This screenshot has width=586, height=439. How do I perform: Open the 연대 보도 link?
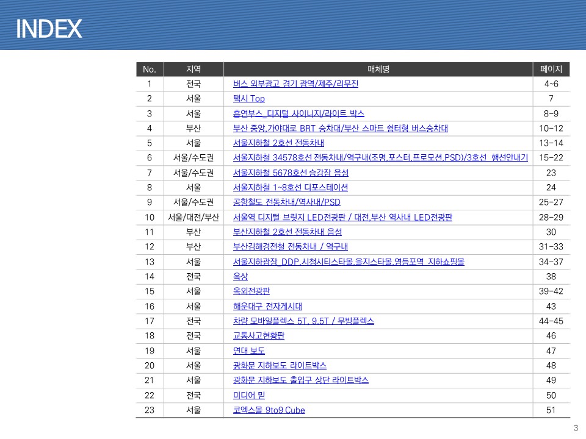click(249, 351)
